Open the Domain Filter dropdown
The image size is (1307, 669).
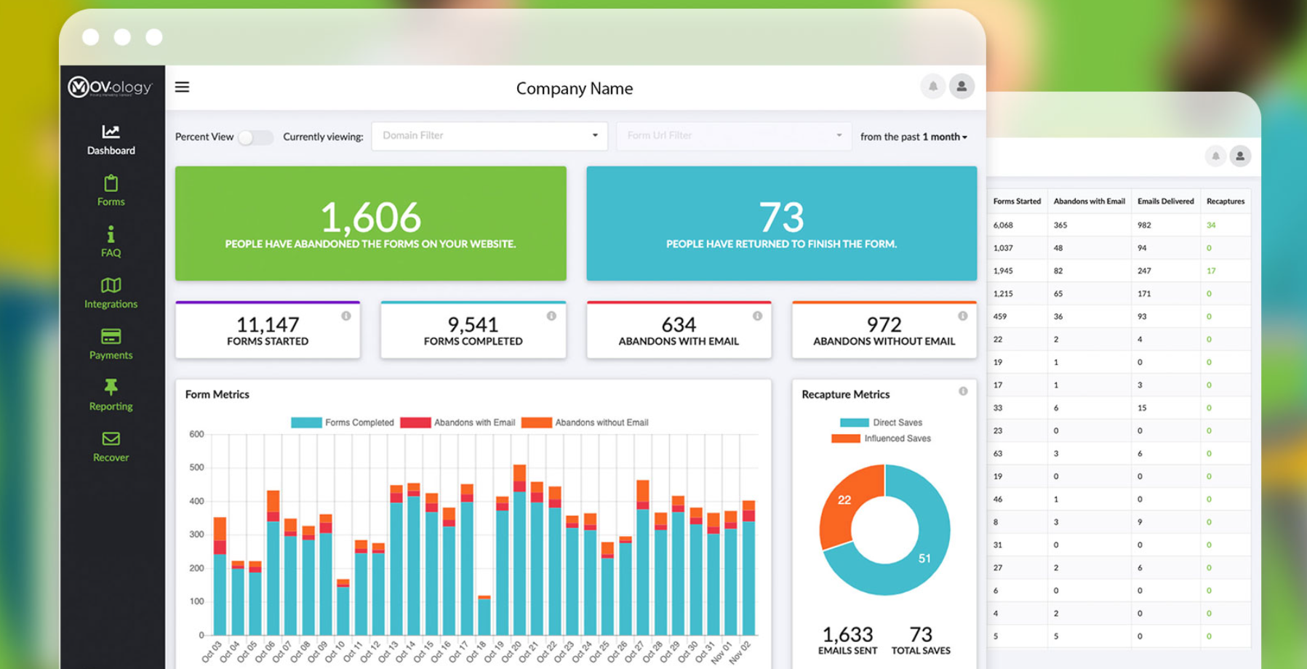point(489,136)
